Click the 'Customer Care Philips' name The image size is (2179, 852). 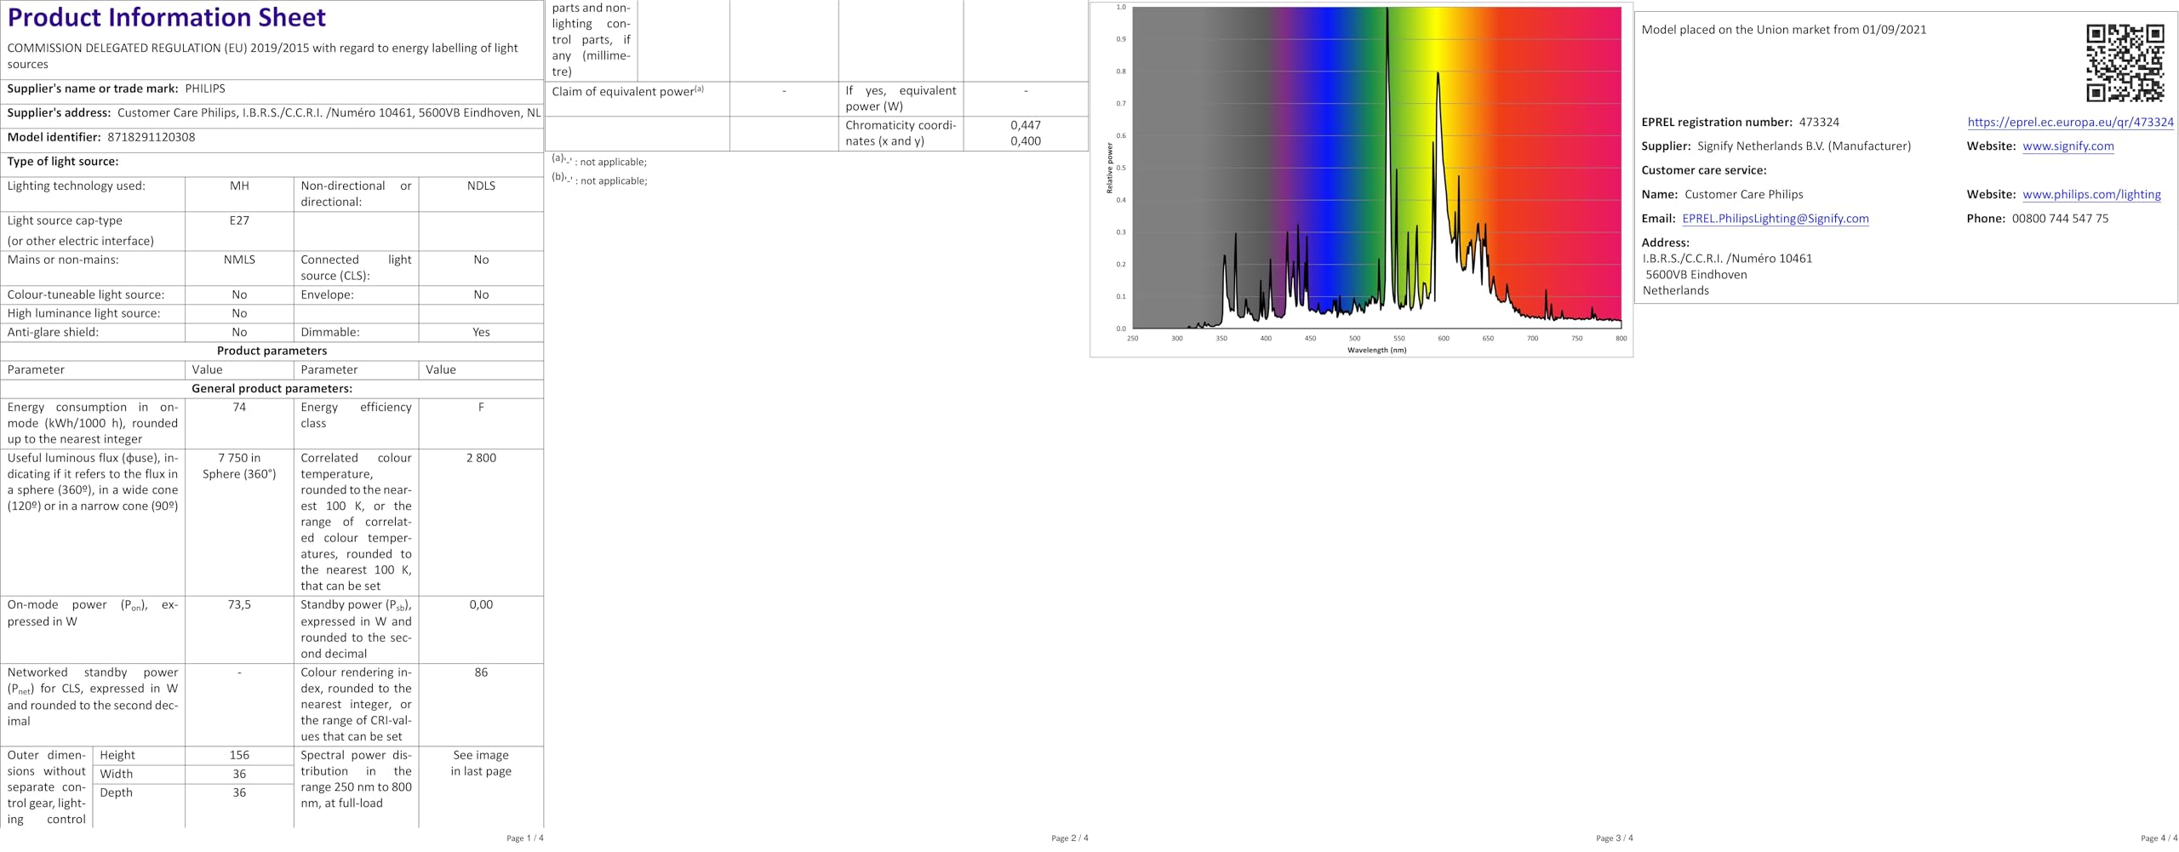1743,194
